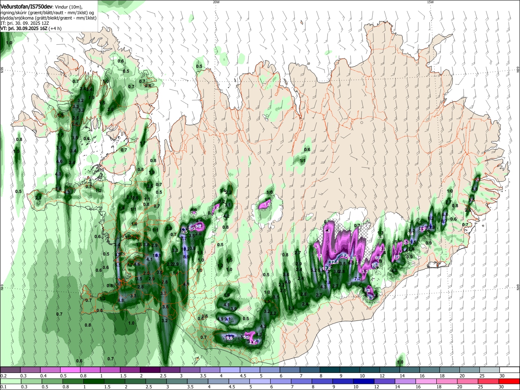The image size is (520, 390).
Task: Click the Veðurstofan/IS750dev title text
Action: point(27,6)
